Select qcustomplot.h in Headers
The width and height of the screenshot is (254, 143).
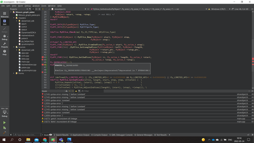click(x=27, y=44)
